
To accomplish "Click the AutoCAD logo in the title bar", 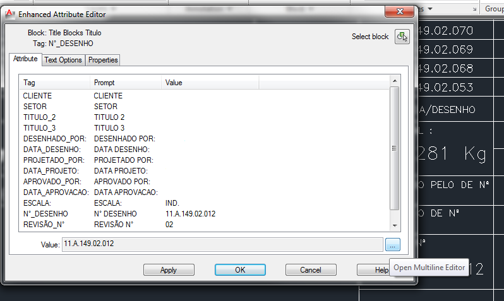I will [x=9, y=14].
